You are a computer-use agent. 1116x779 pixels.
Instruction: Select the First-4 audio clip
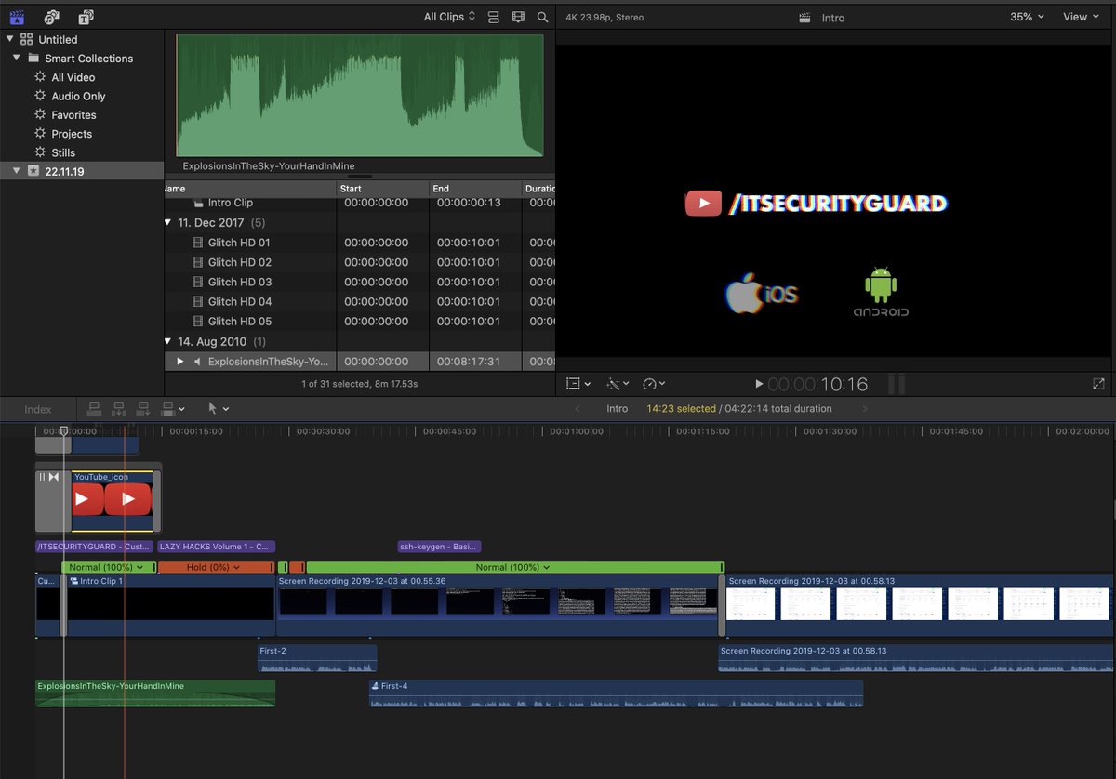(616, 693)
